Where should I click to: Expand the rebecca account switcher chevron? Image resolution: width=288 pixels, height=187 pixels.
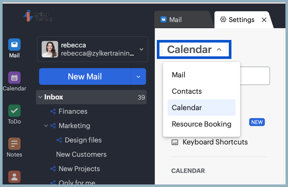tap(141, 49)
